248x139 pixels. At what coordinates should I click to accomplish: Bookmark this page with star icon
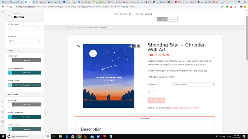[x=222, y=7]
